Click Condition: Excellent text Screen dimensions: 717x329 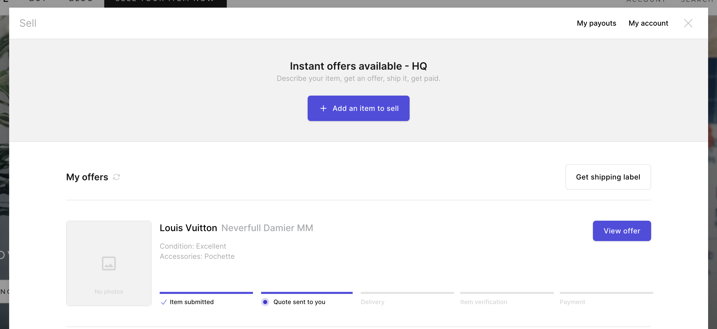pyautogui.click(x=193, y=246)
